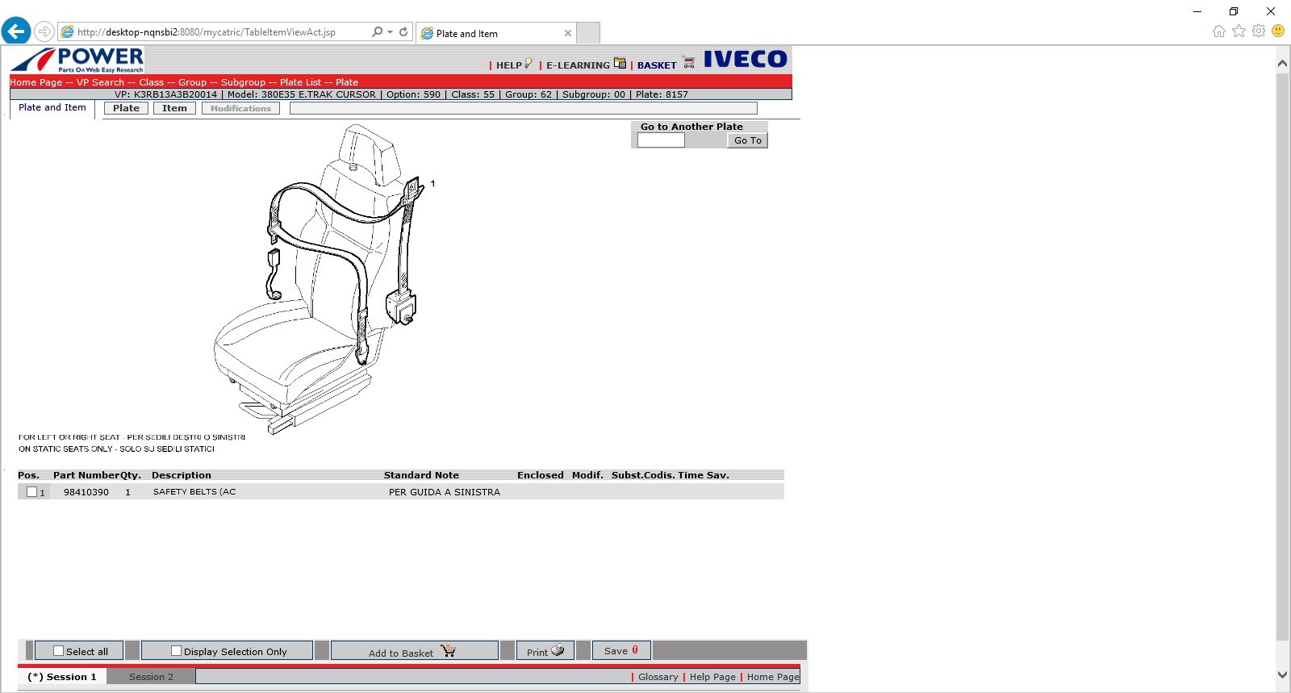Go to Subgroup breadcrumb
Image resolution: width=1291 pixels, height=693 pixels.
pos(243,82)
